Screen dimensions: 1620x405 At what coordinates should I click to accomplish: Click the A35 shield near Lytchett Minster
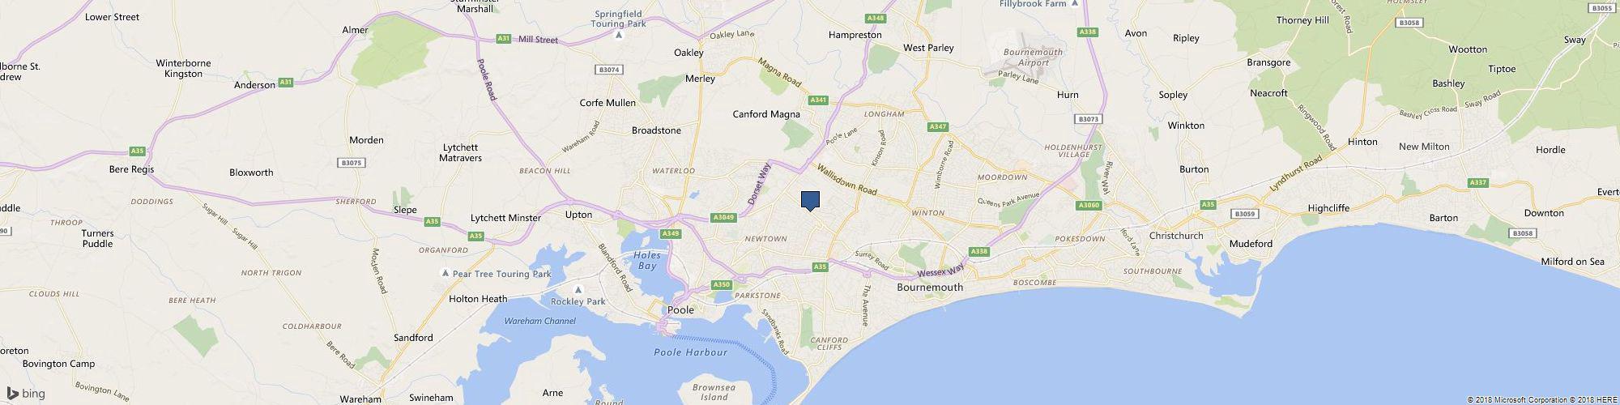tap(475, 236)
